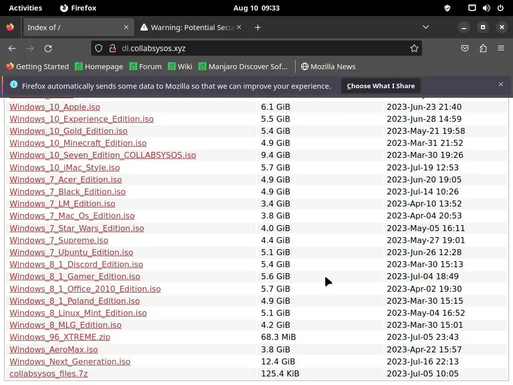
Task: Download Windows_8_1_Poland_Edition.iso
Action: tap(75, 301)
